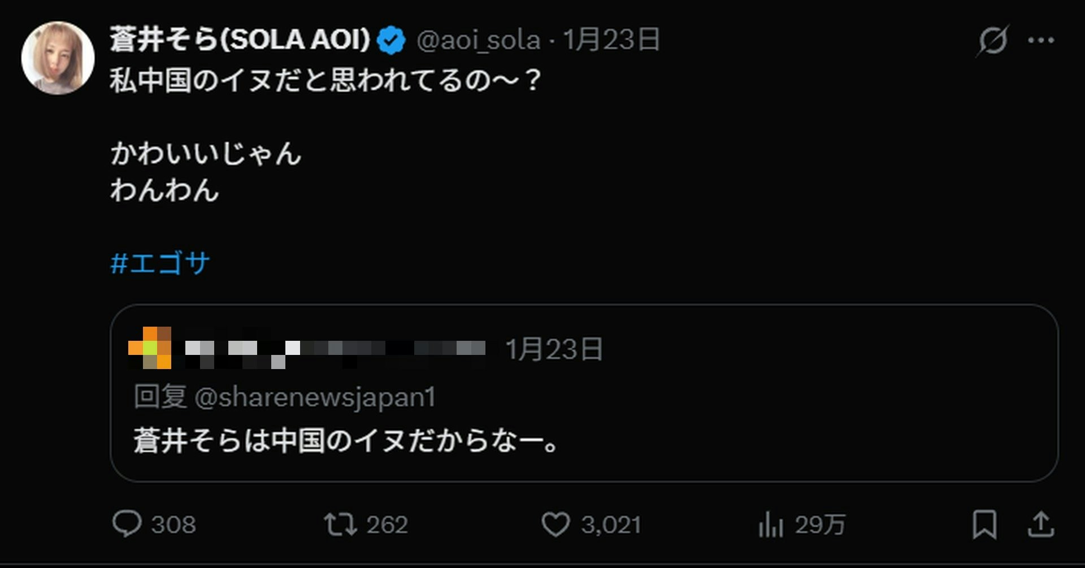Open the three-dot more options menu
1085x568 pixels.
coord(1041,40)
